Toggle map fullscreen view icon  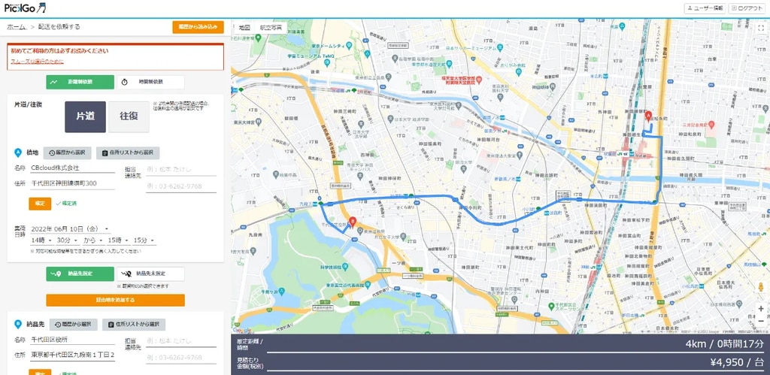click(760, 28)
